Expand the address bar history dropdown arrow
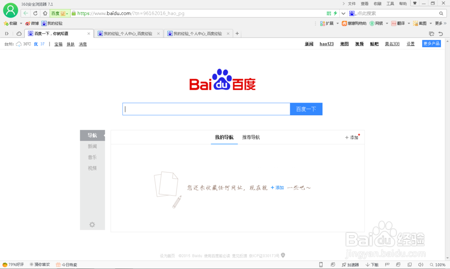450x269 pixels. tap(343, 13)
